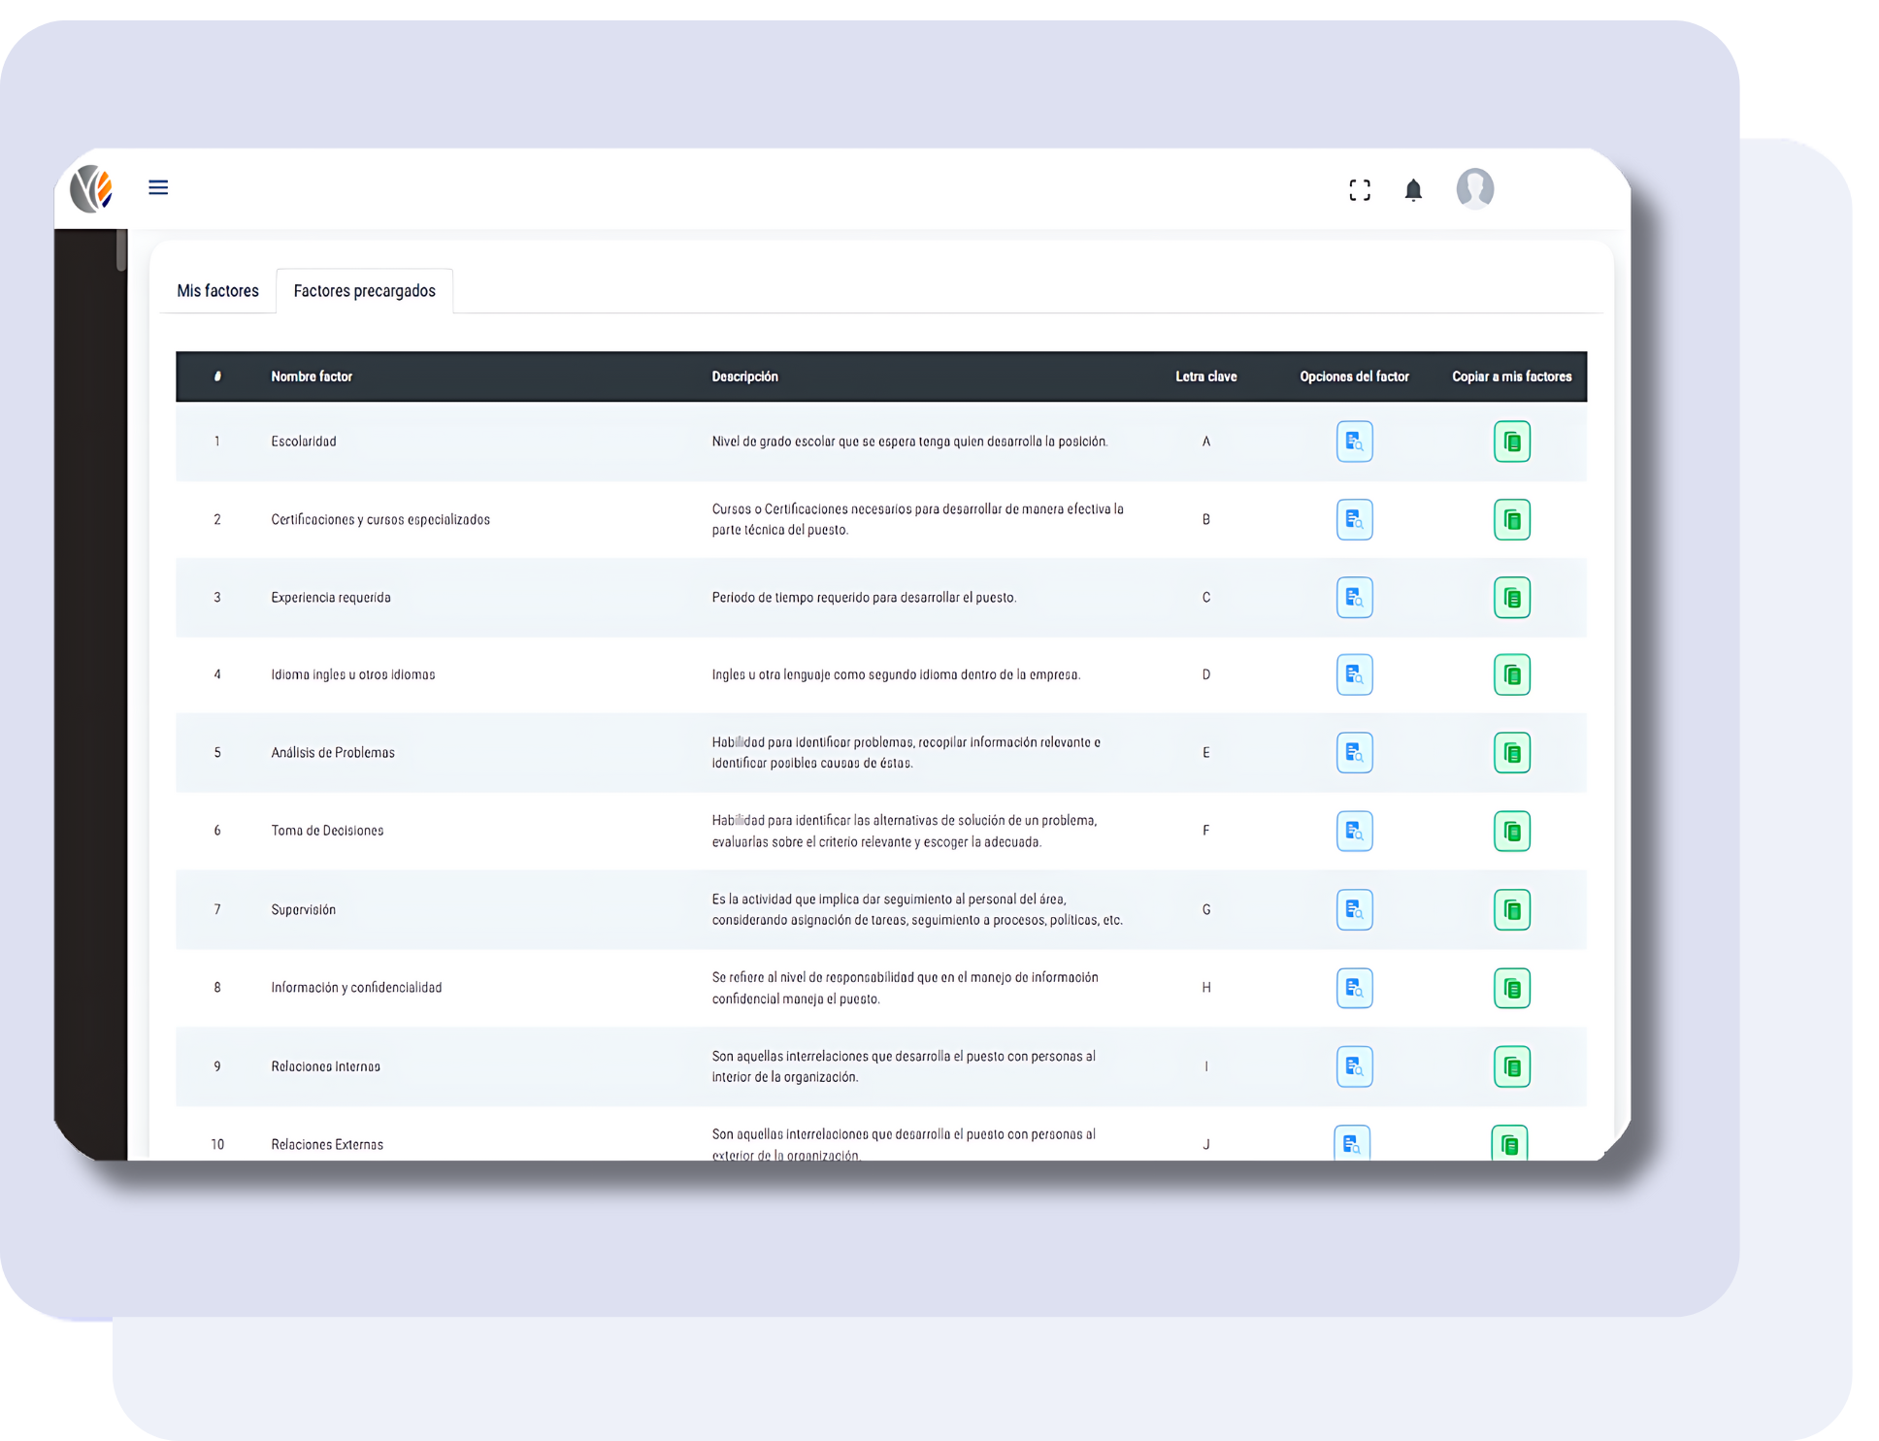The height and width of the screenshot is (1441, 1879).
Task: Select the Factores precargados tab
Action: (x=364, y=291)
